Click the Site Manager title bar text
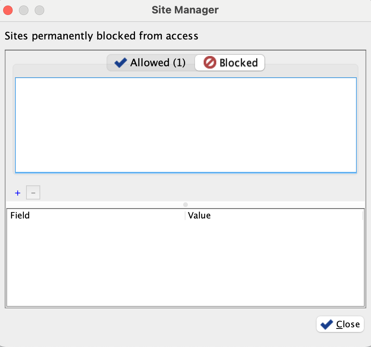This screenshot has width=371, height=347. 185,10
